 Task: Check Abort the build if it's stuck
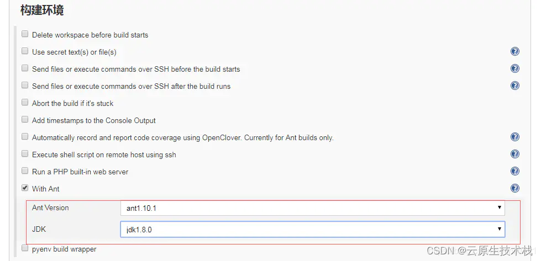click(25, 103)
